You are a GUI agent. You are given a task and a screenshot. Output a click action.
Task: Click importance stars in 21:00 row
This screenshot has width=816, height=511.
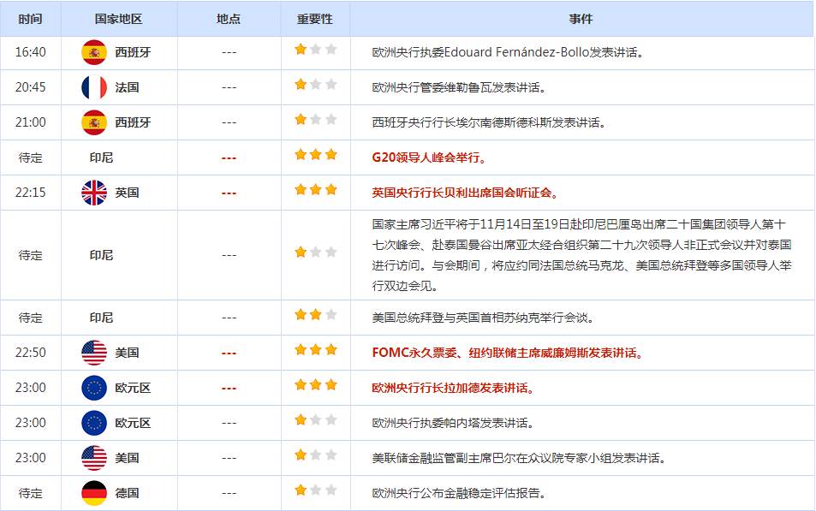315,120
